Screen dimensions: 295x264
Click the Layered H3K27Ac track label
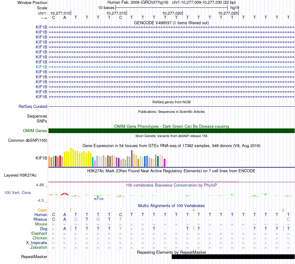tap(20, 175)
